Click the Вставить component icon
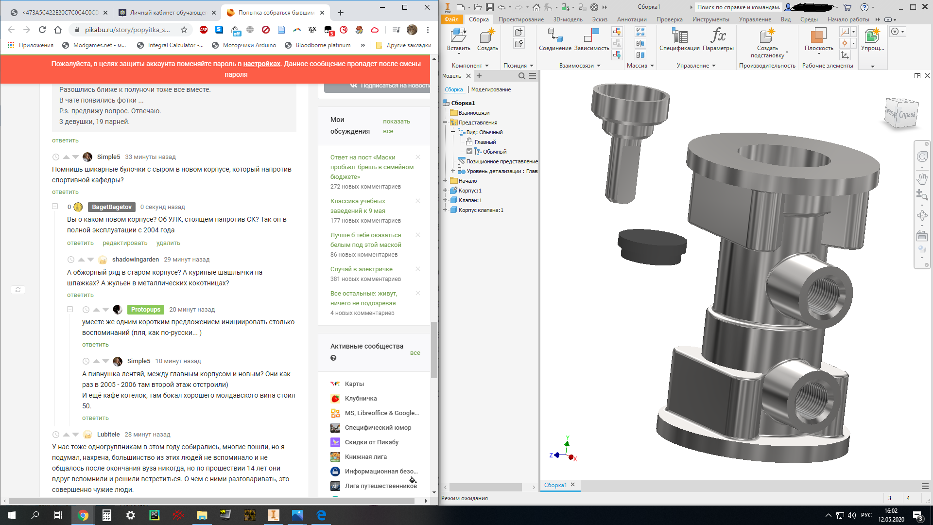The height and width of the screenshot is (525, 933). (x=458, y=36)
